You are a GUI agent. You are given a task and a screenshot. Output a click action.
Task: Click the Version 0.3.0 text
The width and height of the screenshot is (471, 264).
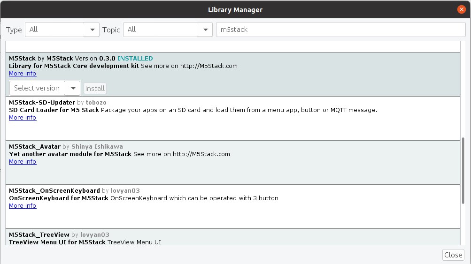click(x=95, y=59)
